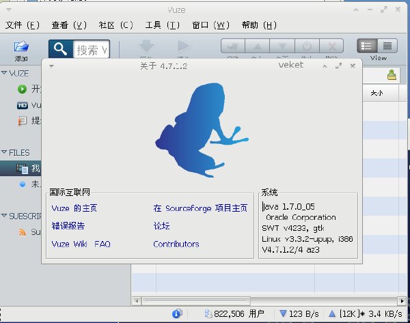Image resolution: width=410 pixels, height=323 pixels.
Task: Maximize the About dialog
Action: 339,66
